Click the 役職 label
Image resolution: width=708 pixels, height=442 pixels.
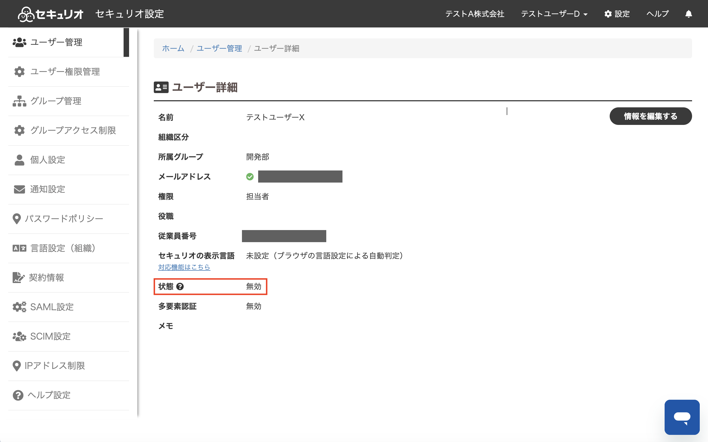[x=166, y=216]
